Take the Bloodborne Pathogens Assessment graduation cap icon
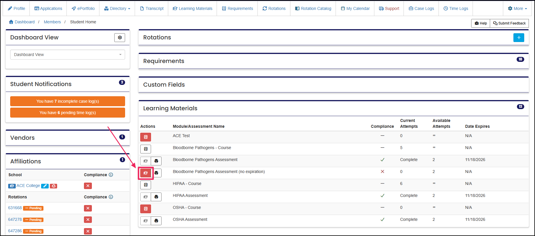Viewport: 535px width, 236px height. pyautogui.click(x=145, y=161)
